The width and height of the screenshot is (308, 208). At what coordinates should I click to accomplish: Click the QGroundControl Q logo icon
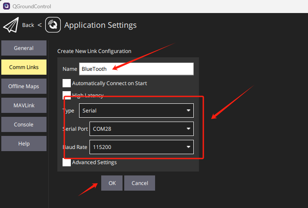pos(53,25)
